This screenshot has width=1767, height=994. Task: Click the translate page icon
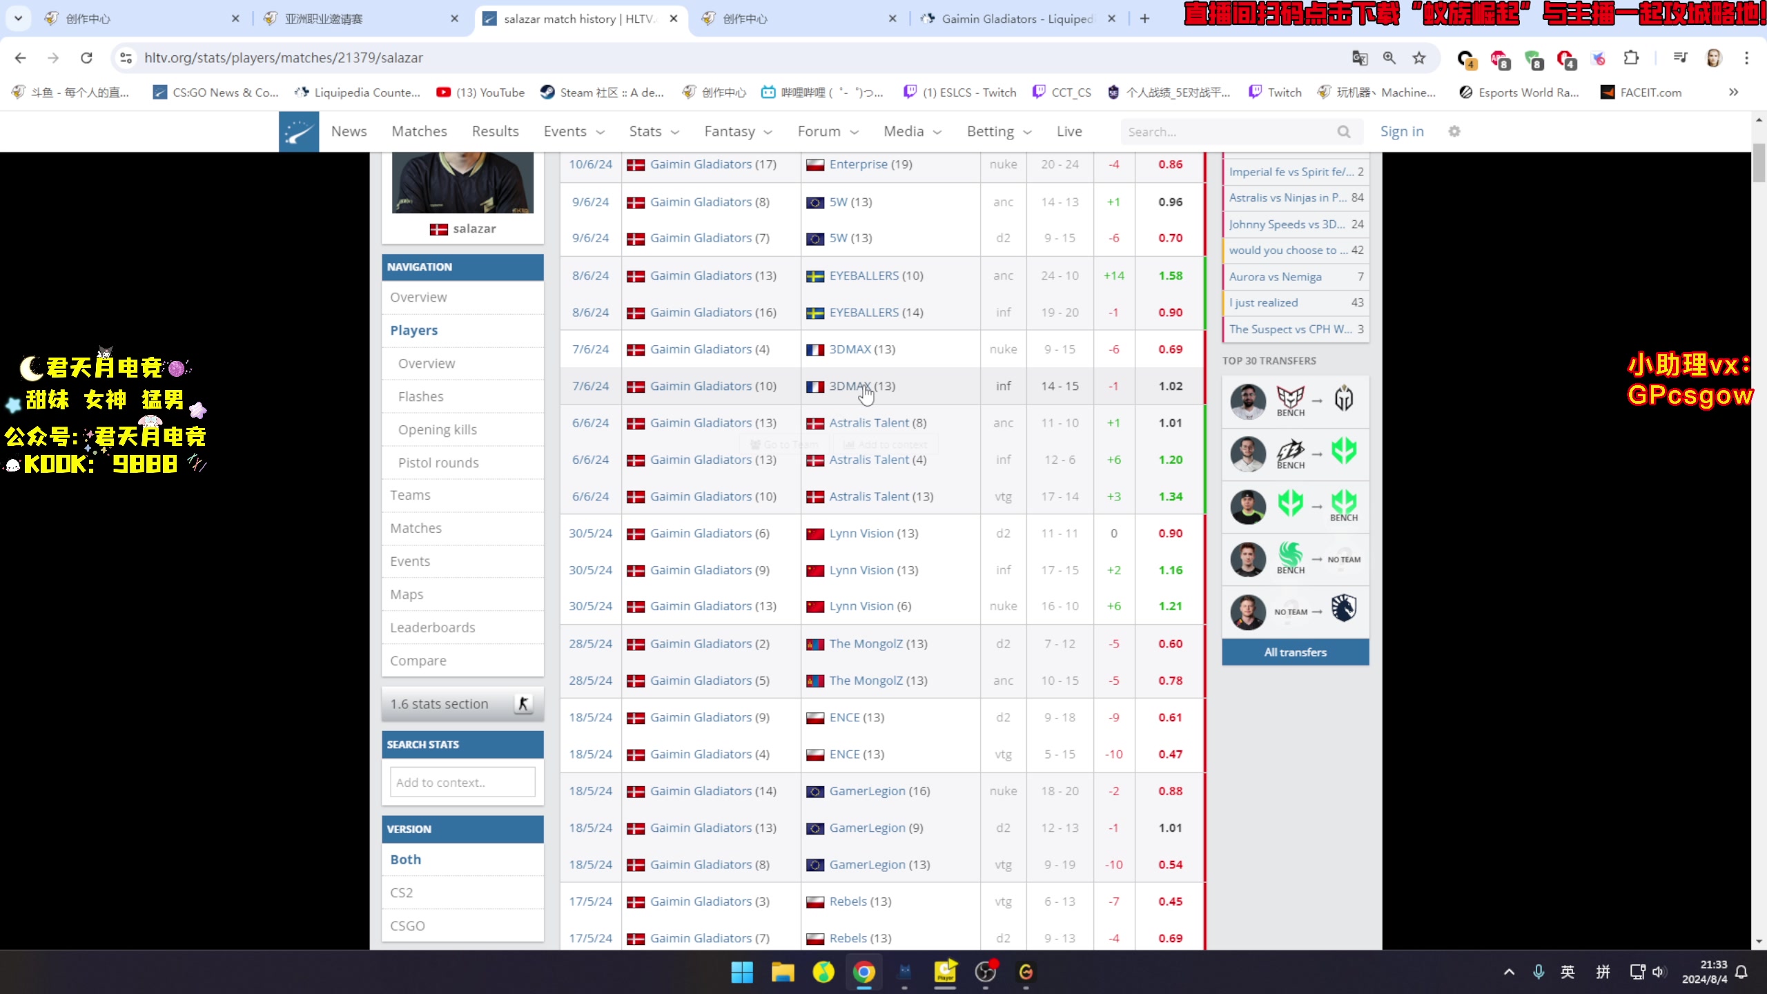tap(1360, 58)
